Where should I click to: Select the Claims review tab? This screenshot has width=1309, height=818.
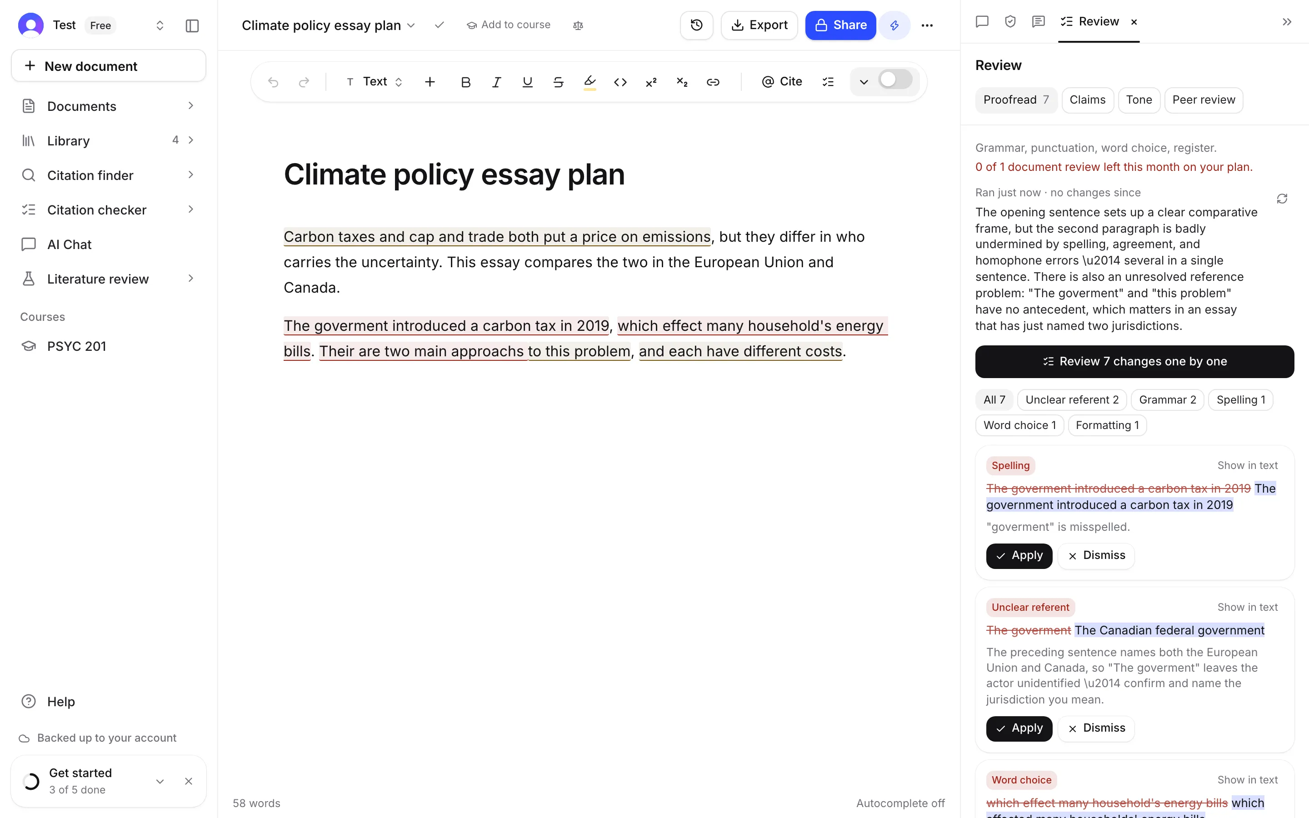1087,100
